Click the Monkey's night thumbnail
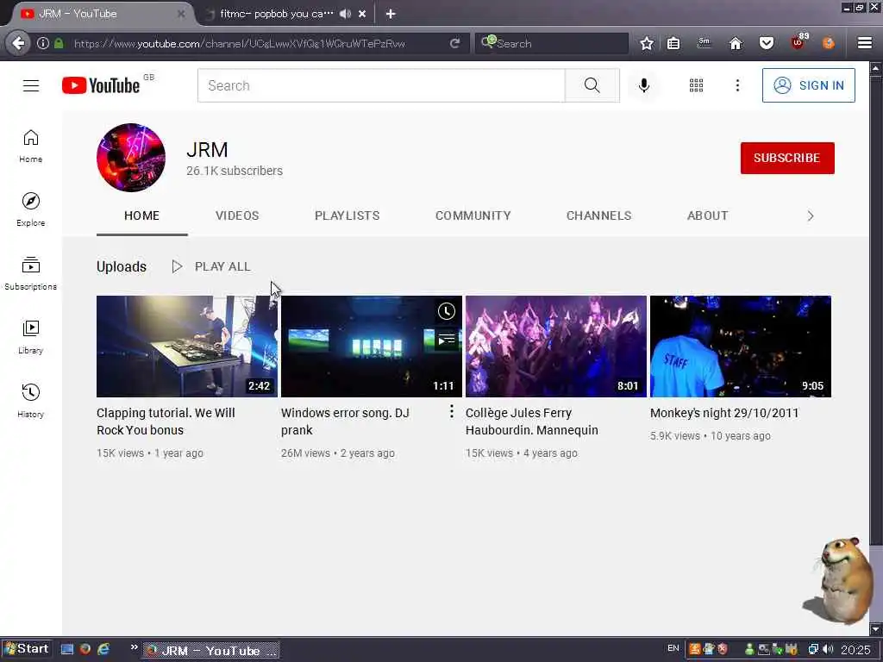Screen dimensions: 883x662 pyautogui.click(x=741, y=347)
